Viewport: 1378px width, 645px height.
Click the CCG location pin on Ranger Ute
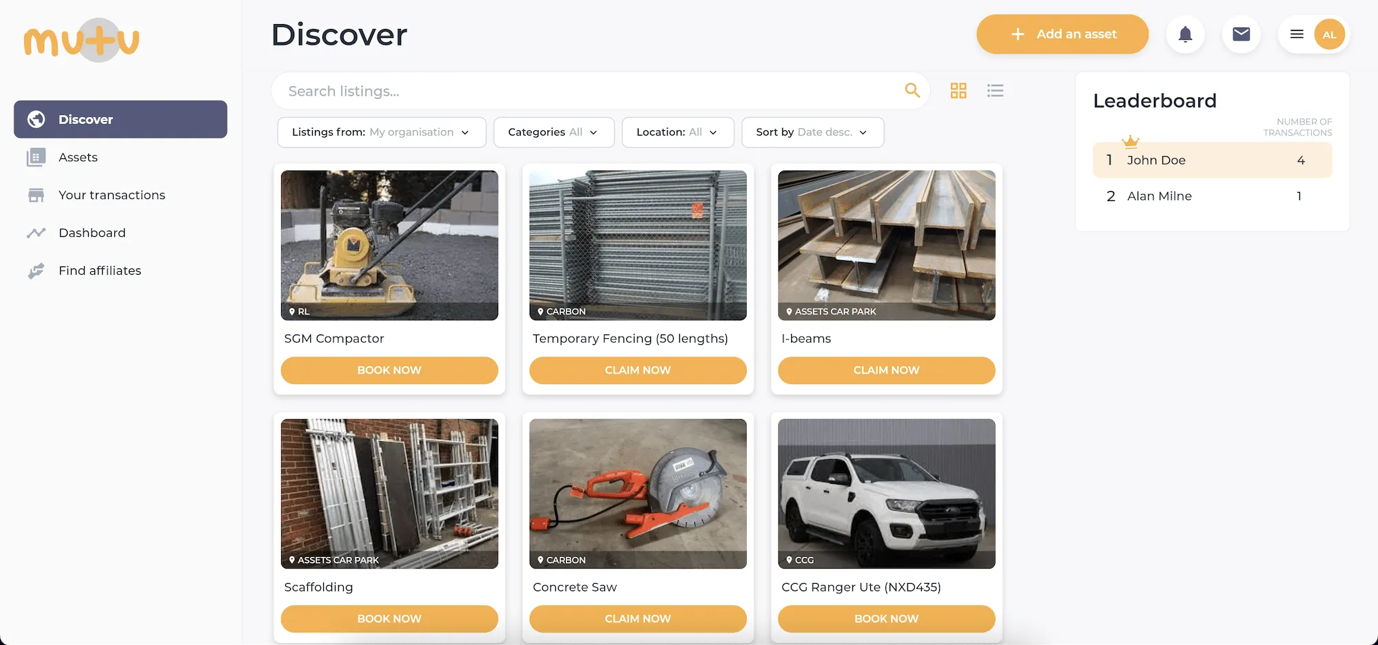(x=789, y=560)
